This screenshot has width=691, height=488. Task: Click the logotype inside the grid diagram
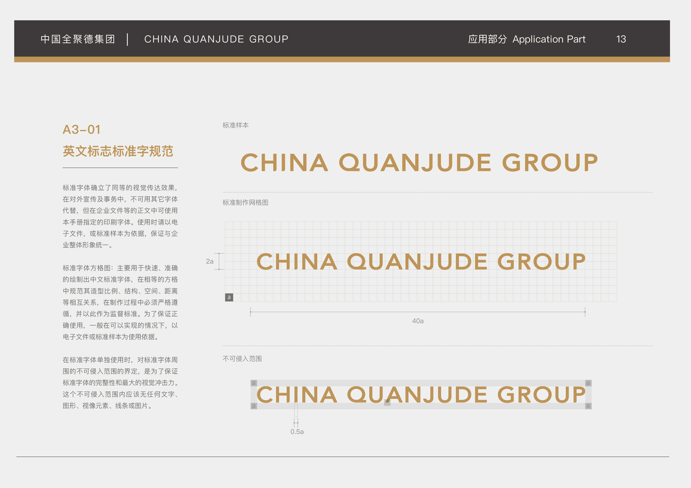coord(421,262)
